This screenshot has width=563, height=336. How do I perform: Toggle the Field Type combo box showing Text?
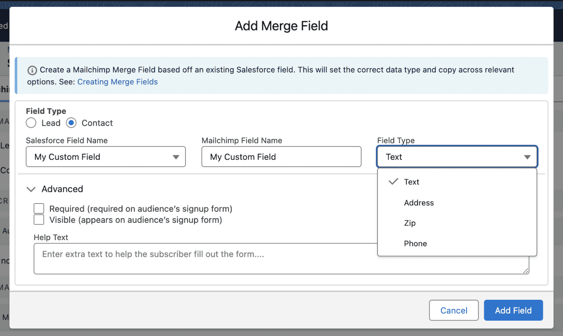pos(457,157)
